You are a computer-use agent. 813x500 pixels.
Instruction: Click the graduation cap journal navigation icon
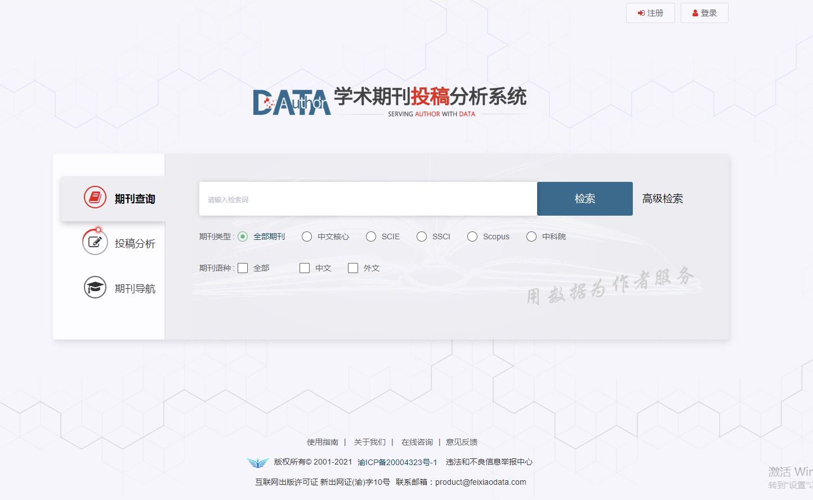(x=95, y=288)
